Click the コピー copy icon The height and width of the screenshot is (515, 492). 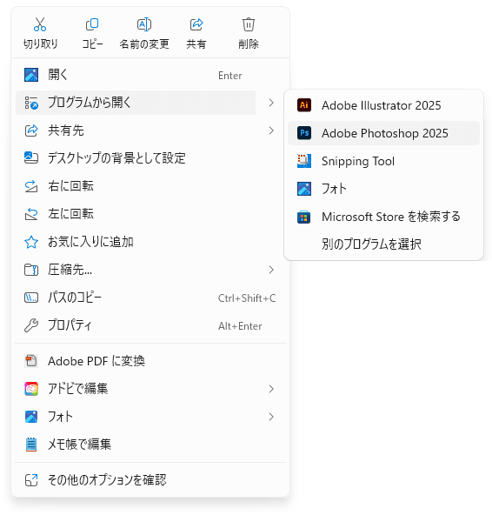92,24
